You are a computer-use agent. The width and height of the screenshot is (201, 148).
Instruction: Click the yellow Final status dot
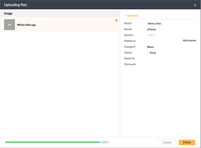point(148,53)
